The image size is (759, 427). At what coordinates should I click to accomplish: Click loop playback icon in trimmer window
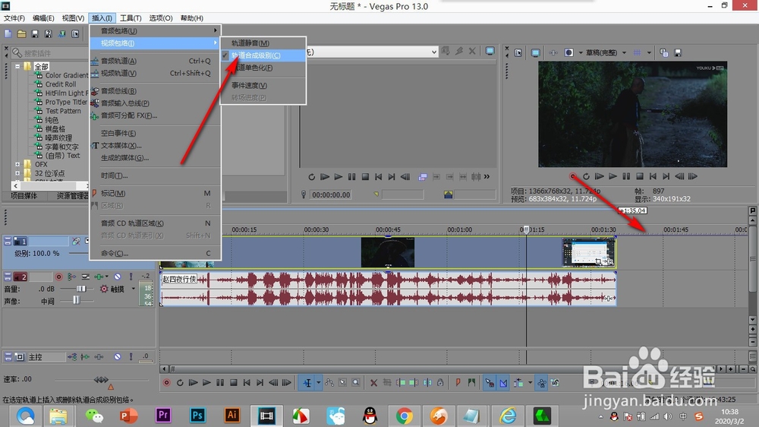coord(311,177)
